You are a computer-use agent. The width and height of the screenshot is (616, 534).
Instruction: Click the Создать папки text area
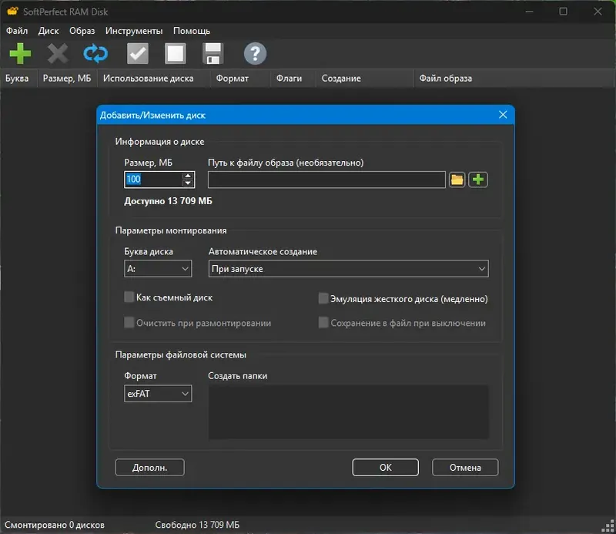coord(349,411)
